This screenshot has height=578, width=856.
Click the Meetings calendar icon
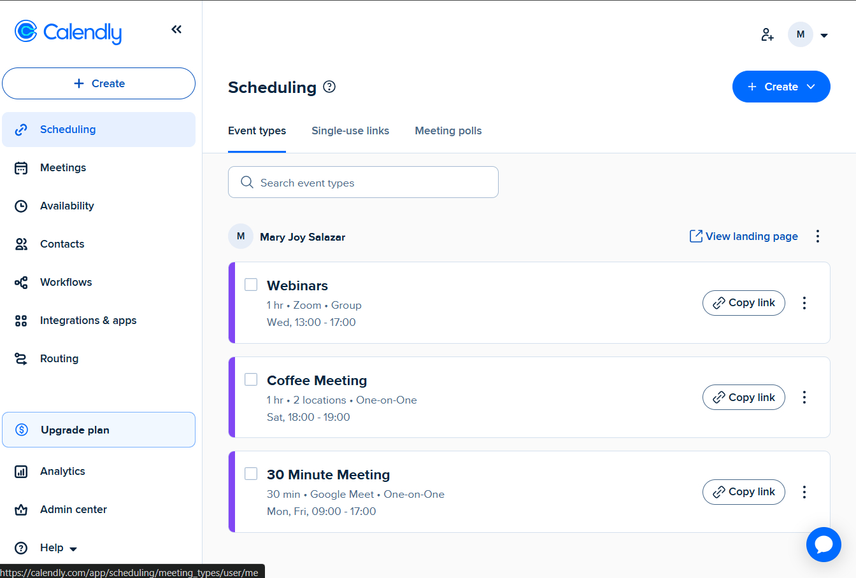click(x=21, y=168)
